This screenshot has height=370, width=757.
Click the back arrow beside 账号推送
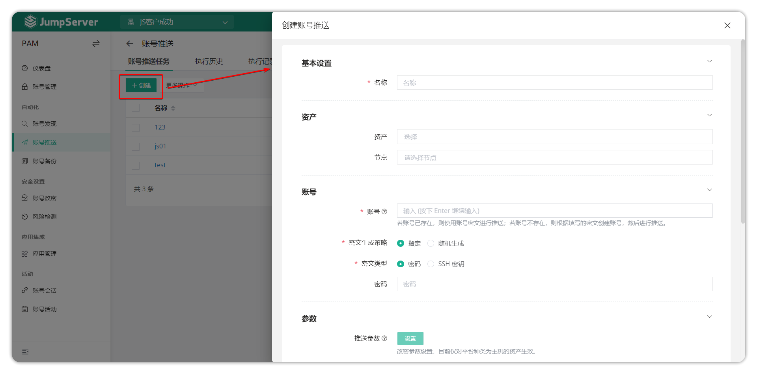coord(130,44)
